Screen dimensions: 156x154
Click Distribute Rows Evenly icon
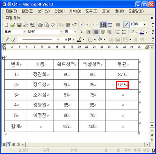pos(135,39)
